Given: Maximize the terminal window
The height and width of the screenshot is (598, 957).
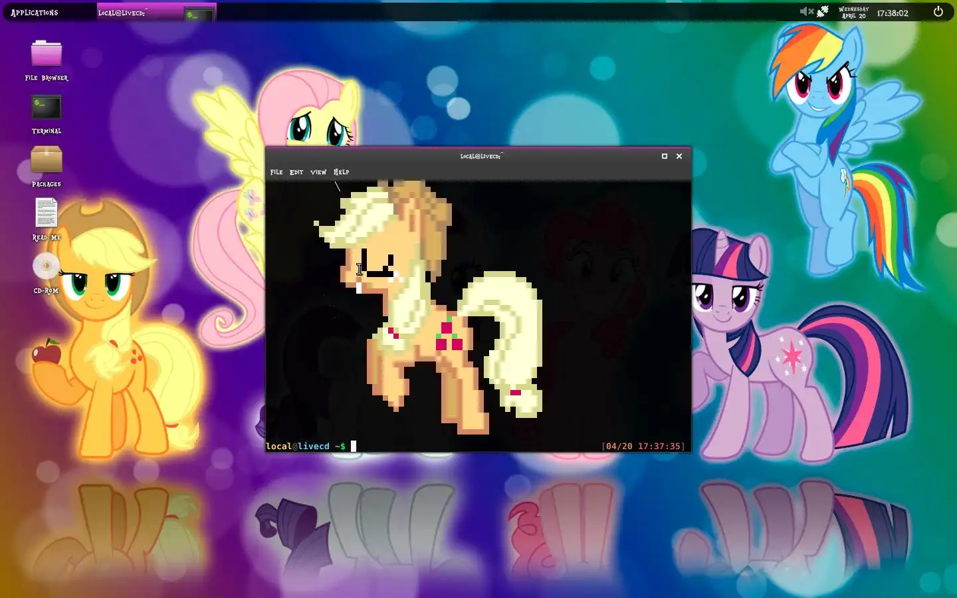Looking at the screenshot, I should pyautogui.click(x=664, y=156).
